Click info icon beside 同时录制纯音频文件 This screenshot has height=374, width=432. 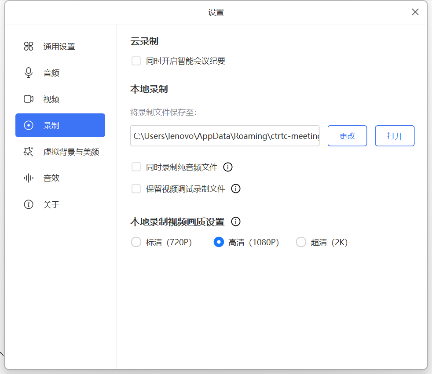(x=228, y=167)
